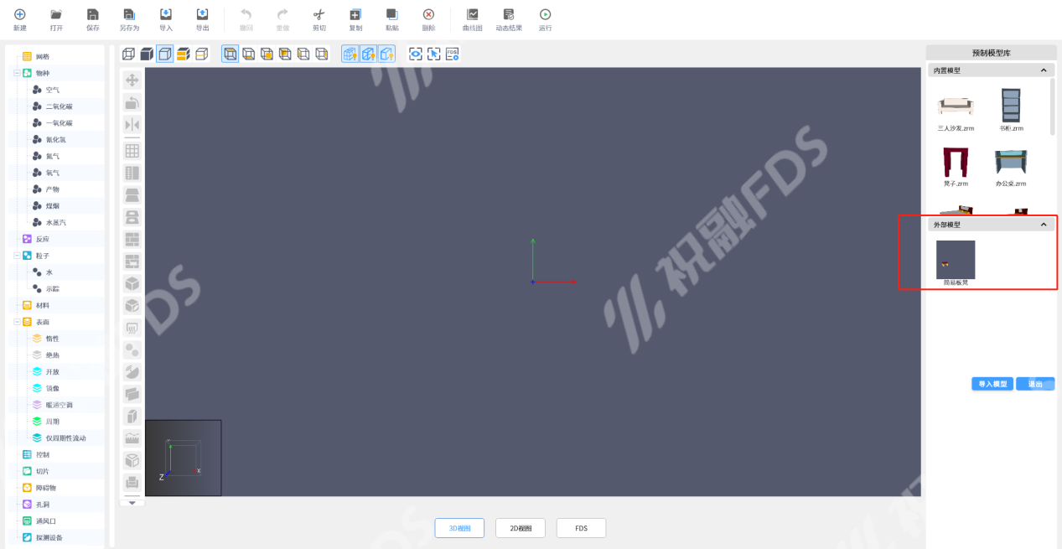Select 空气 species in the tree
The width and height of the screenshot is (1062, 549).
[53, 90]
